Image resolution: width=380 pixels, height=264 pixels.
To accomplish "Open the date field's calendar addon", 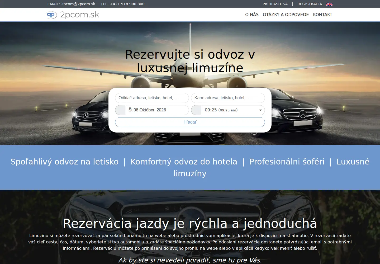I will 120,110.
